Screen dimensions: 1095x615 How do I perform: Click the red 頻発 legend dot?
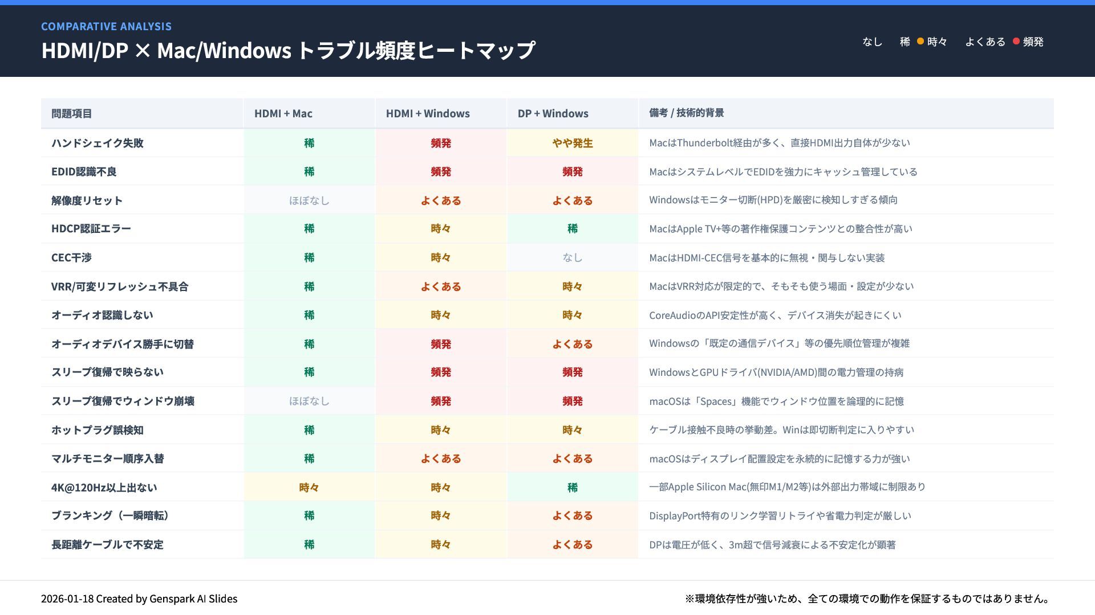pyautogui.click(x=1016, y=41)
